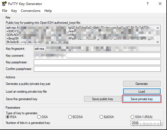Click the 'Confirm passphrase:' label
This screenshot has height=130, width=167.
click(x=19, y=69)
